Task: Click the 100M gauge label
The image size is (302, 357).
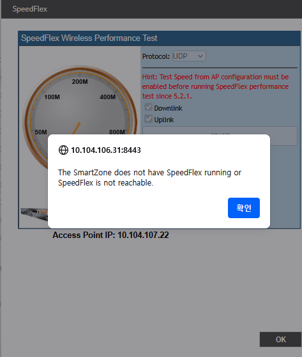Action: [52, 97]
